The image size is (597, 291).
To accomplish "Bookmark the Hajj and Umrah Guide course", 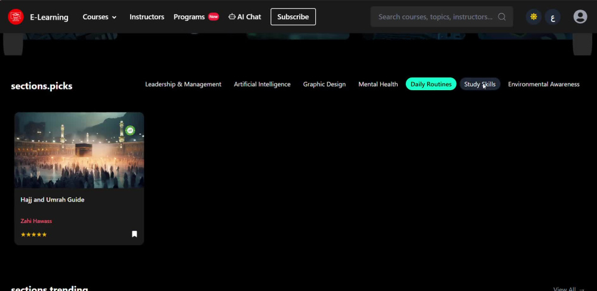I will tap(134, 234).
